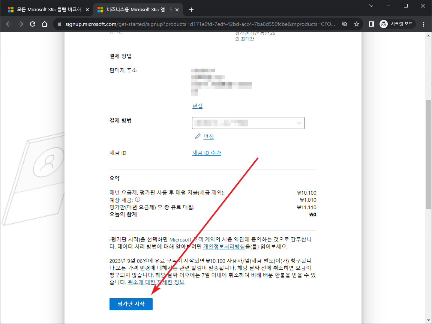
Task: Open the 결제 방법 dropdown
Action: pos(248,123)
